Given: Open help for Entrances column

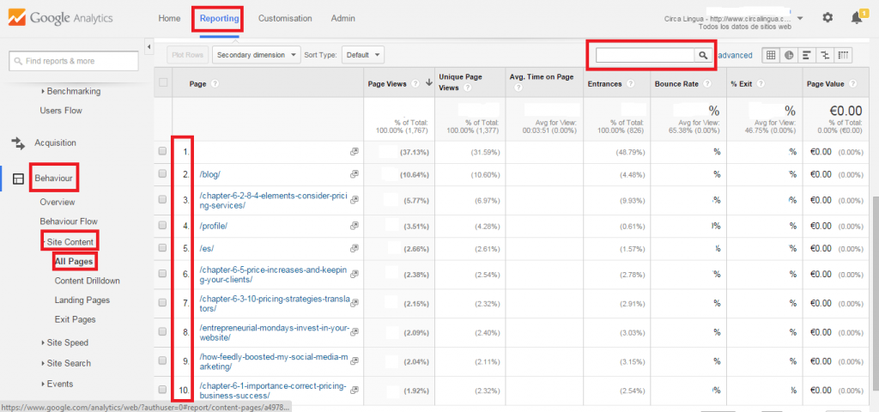Looking at the screenshot, I should click(631, 83).
